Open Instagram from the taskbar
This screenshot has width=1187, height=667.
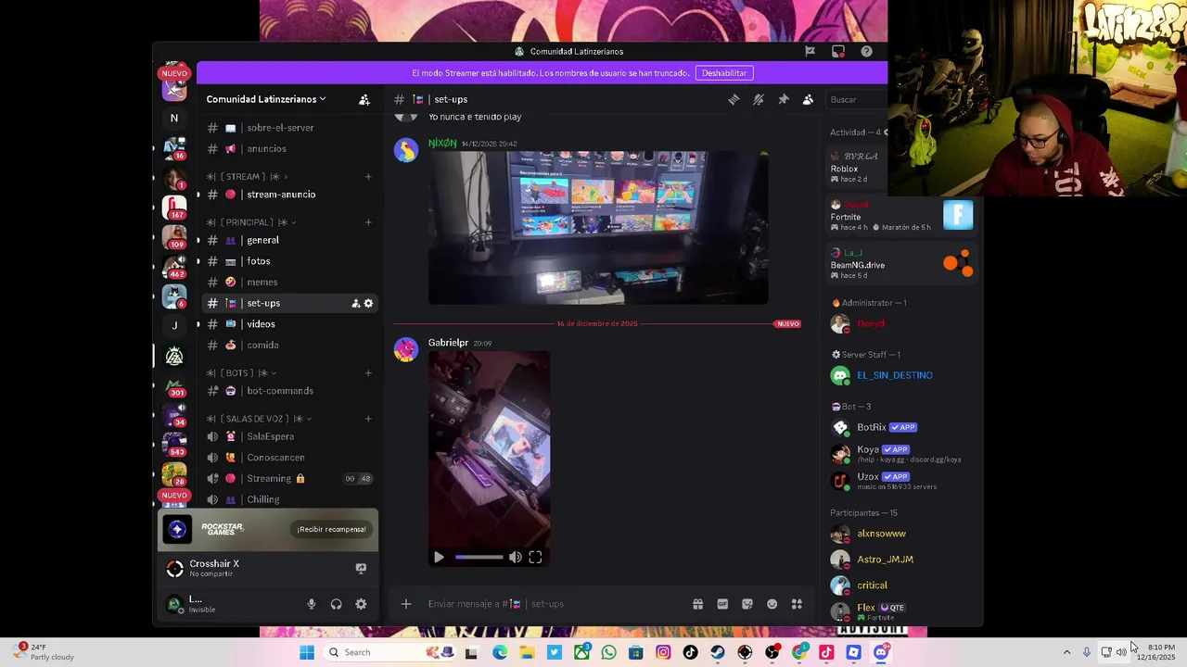coord(663,652)
